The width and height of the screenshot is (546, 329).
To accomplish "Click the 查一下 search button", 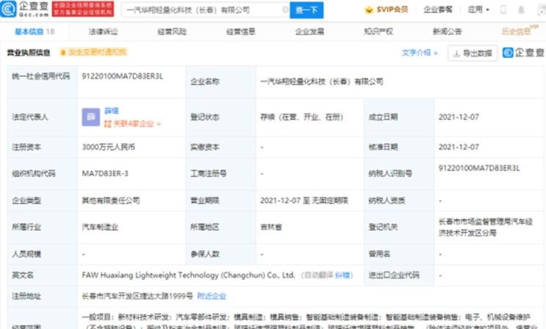I will (x=307, y=10).
